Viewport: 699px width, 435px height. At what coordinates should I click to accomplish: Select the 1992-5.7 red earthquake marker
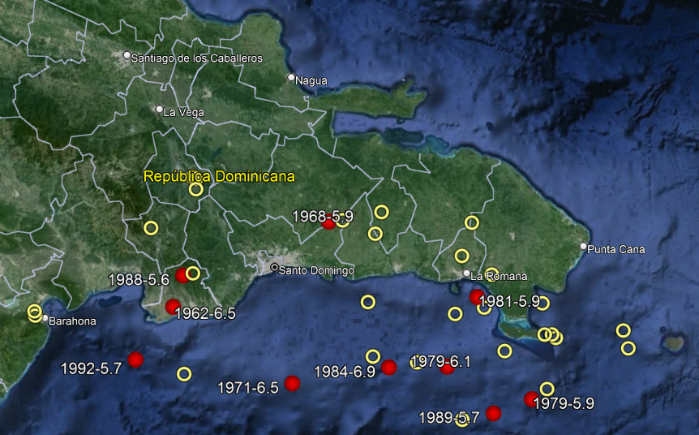(x=135, y=360)
